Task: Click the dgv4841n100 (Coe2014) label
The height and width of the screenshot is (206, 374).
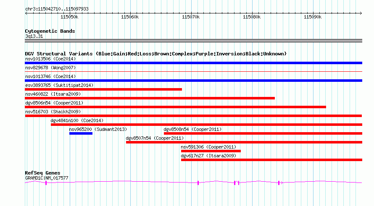Action: point(77,120)
